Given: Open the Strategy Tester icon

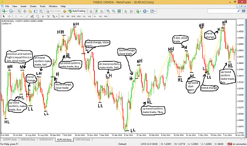Looking at the screenshot, I should point(41,11).
